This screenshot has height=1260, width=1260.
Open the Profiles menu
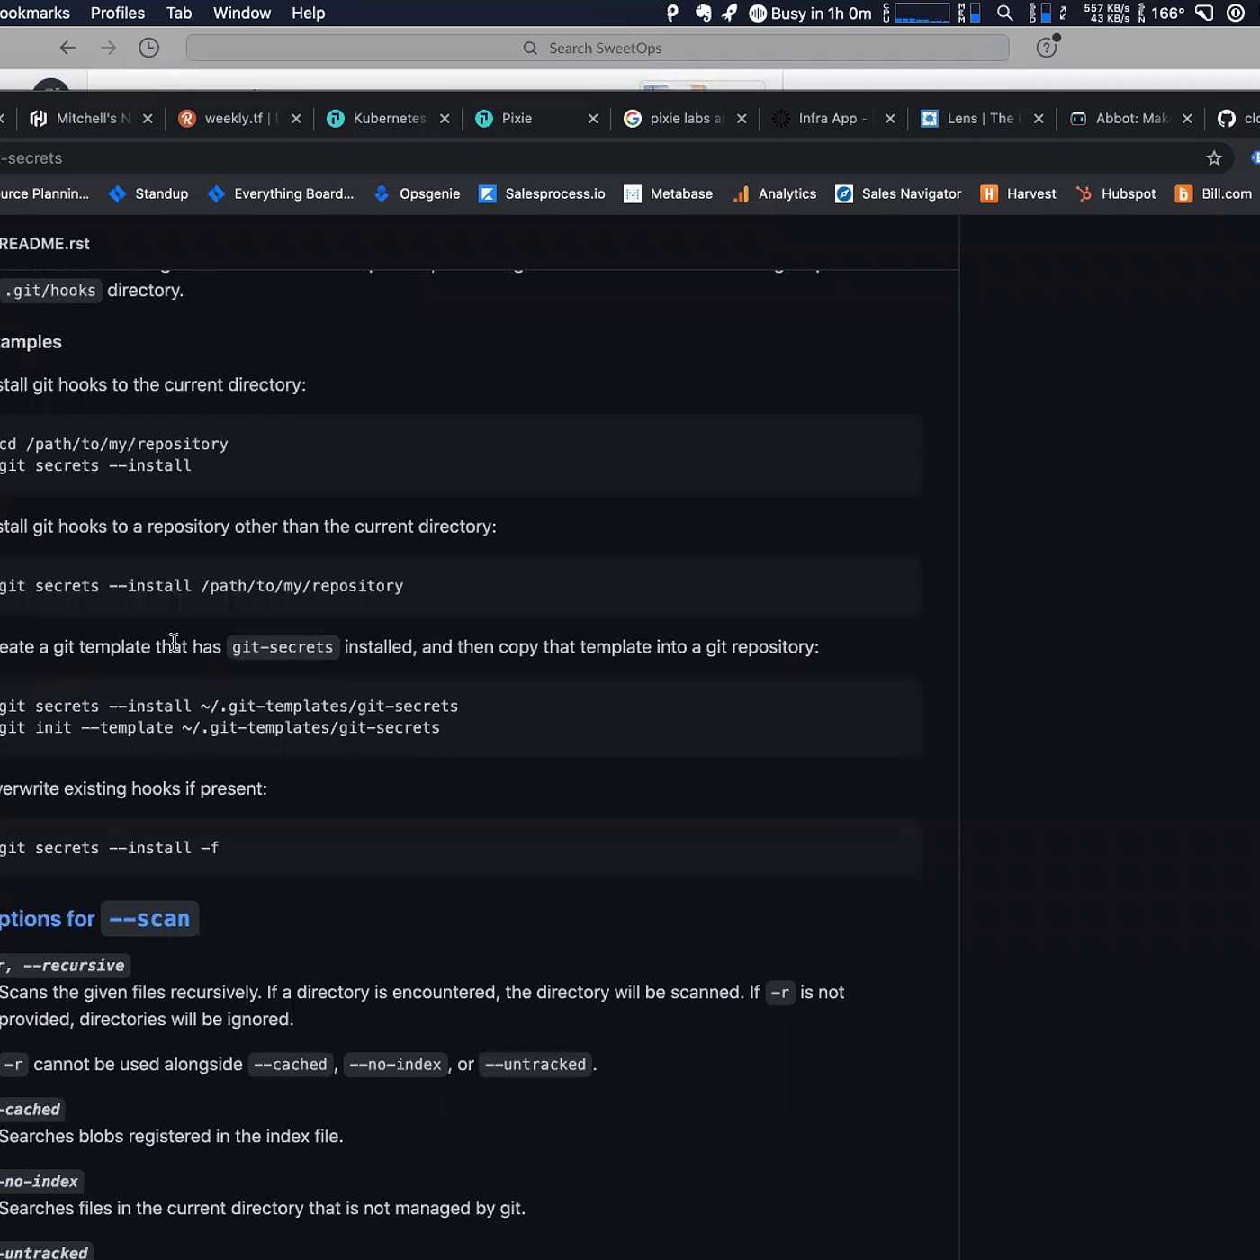tap(117, 13)
